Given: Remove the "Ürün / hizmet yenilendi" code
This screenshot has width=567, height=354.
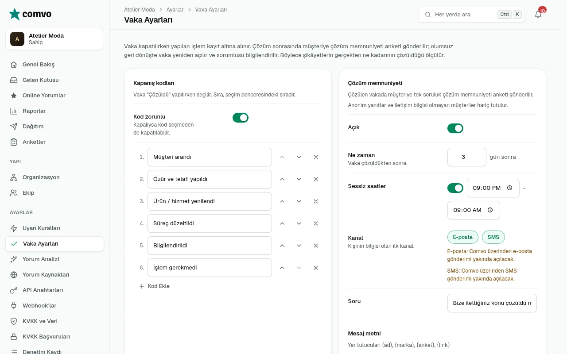Looking at the screenshot, I should (316, 201).
